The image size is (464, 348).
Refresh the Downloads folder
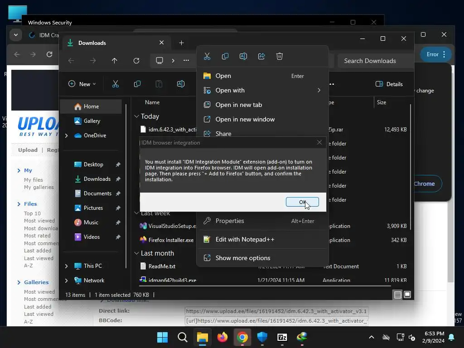(x=136, y=61)
